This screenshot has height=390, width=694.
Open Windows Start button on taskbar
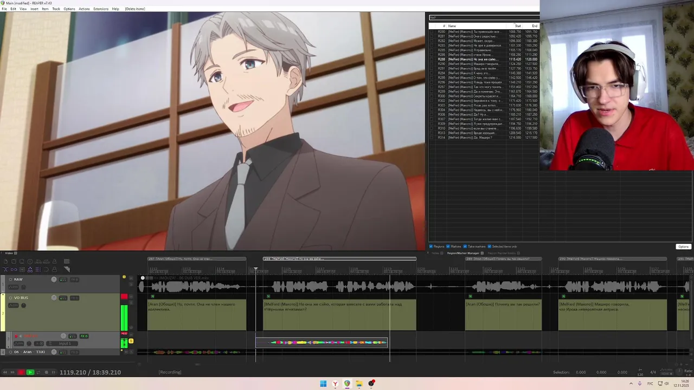click(323, 383)
